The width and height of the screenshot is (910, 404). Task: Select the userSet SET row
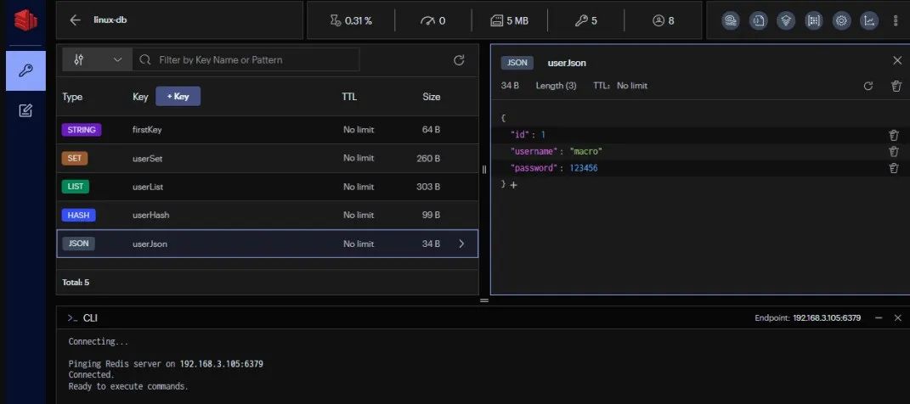pyautogui.click(x=267, y=158)
